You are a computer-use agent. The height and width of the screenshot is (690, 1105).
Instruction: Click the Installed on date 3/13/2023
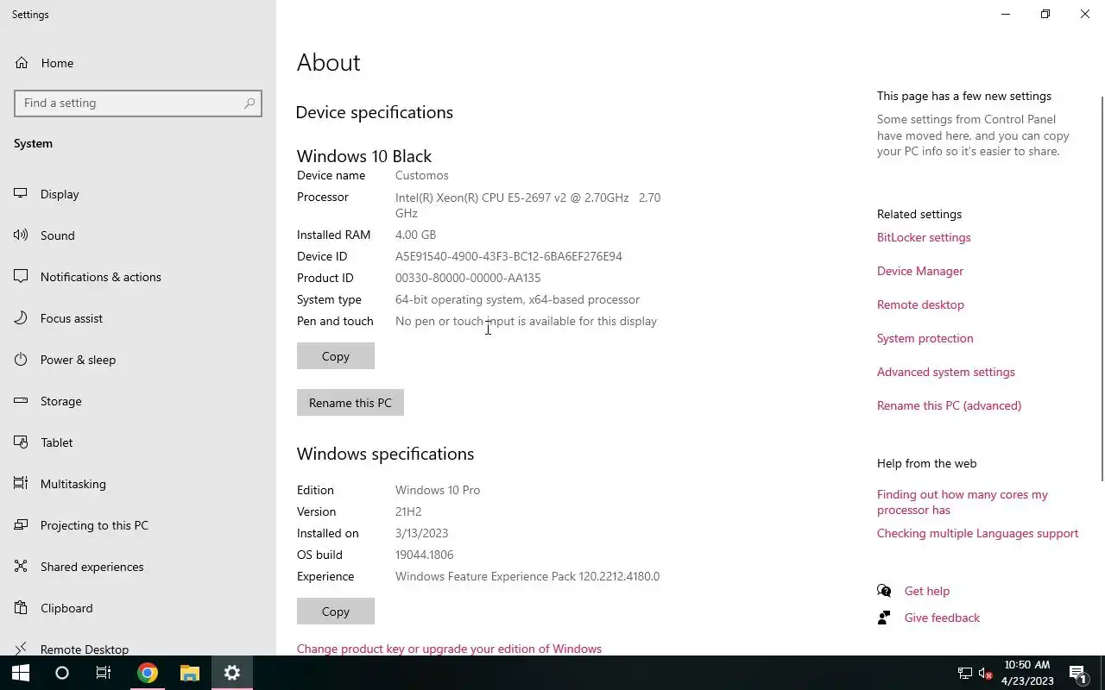click(421, 533)
